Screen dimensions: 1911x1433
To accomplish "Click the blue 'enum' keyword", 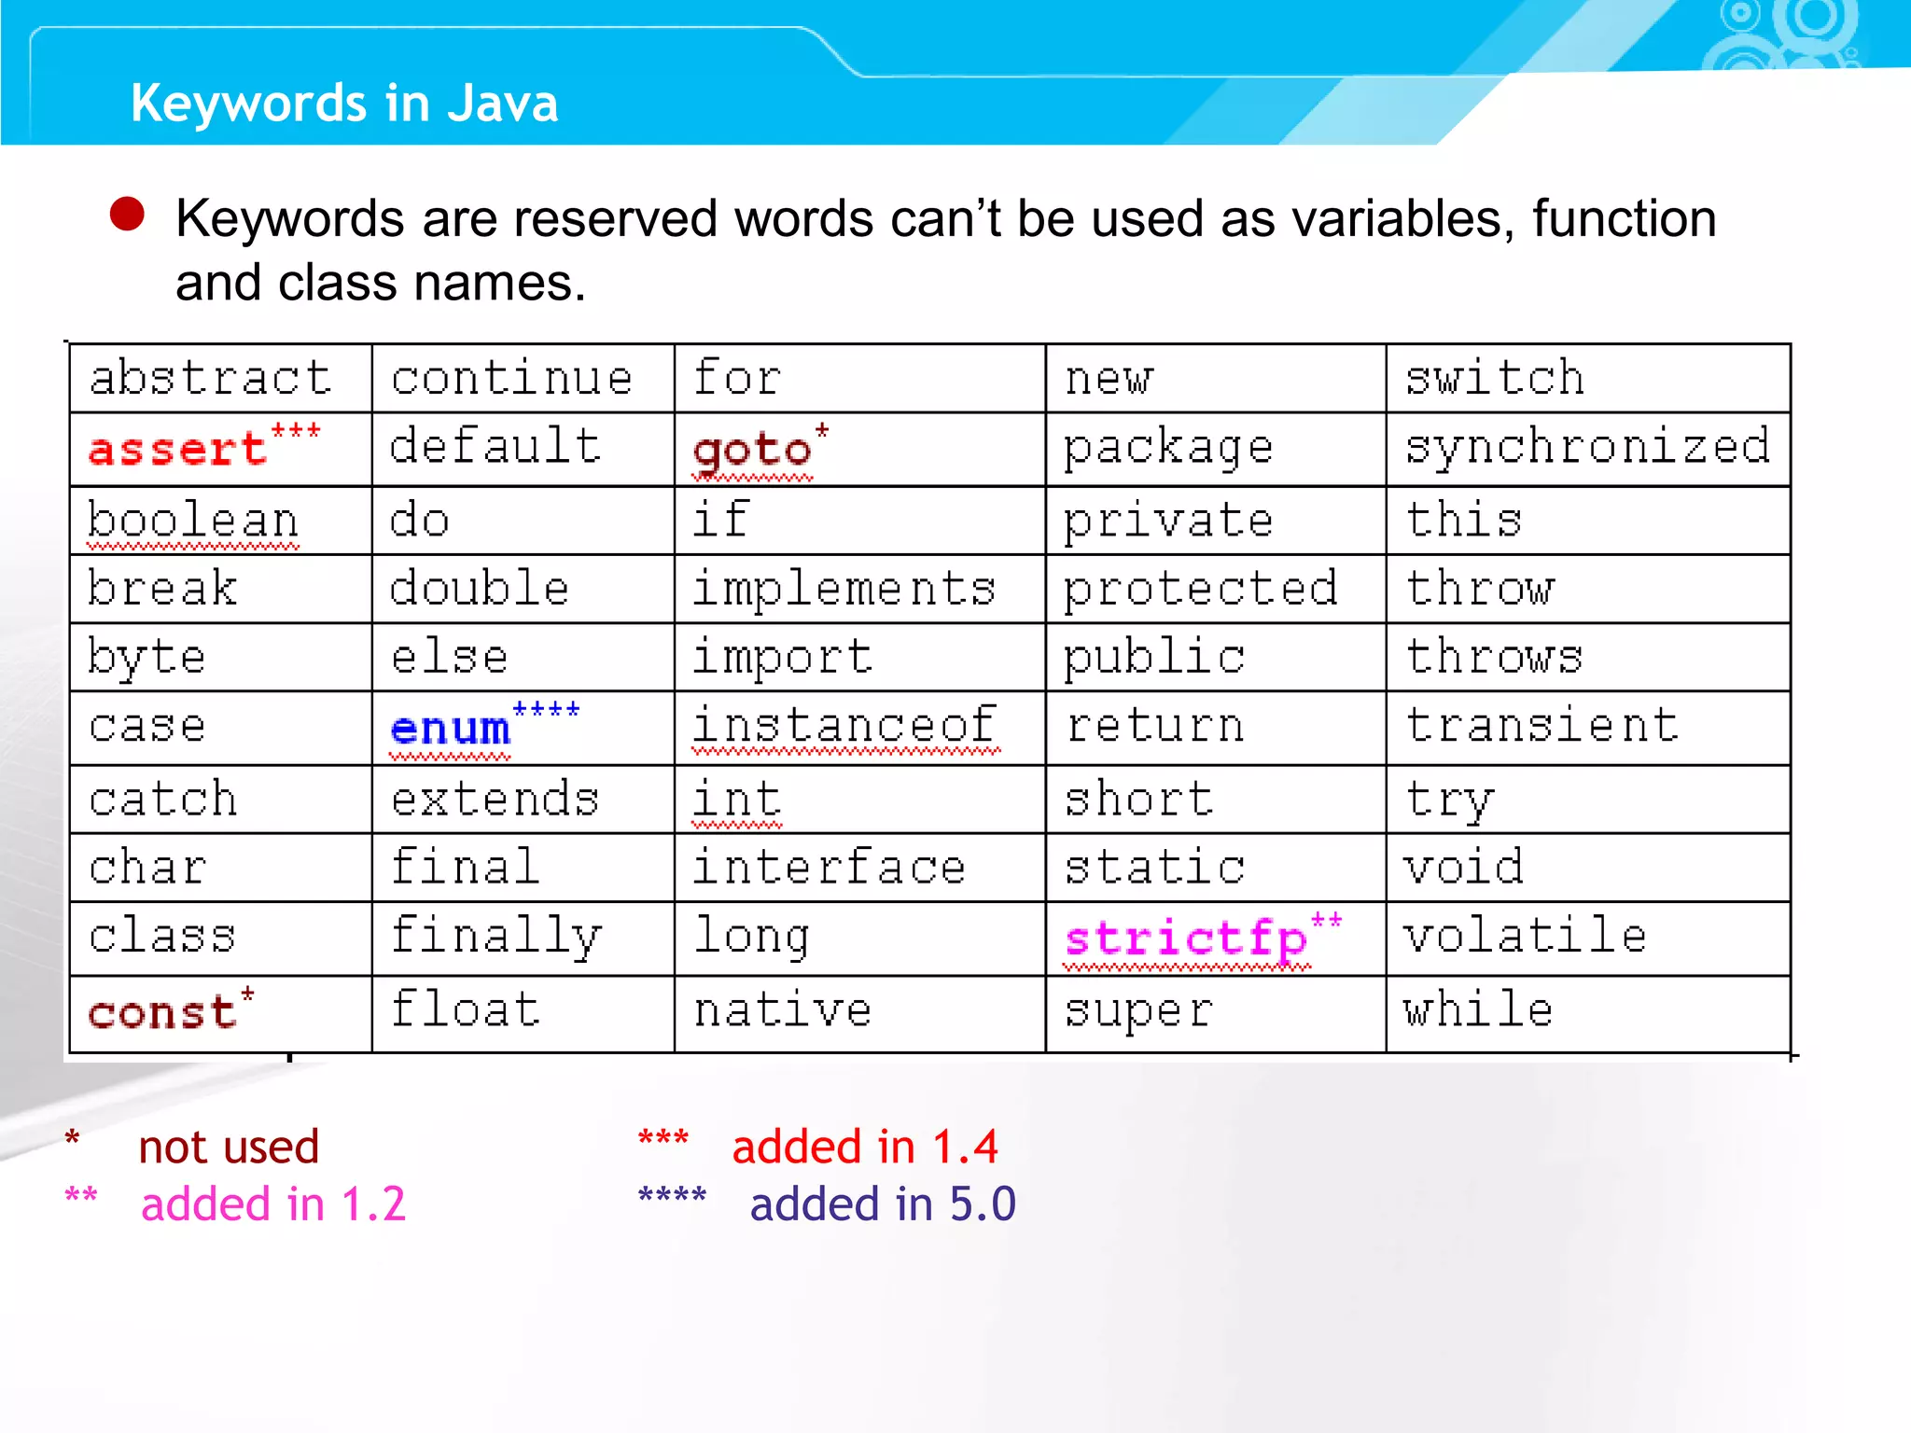I will 451,729.
